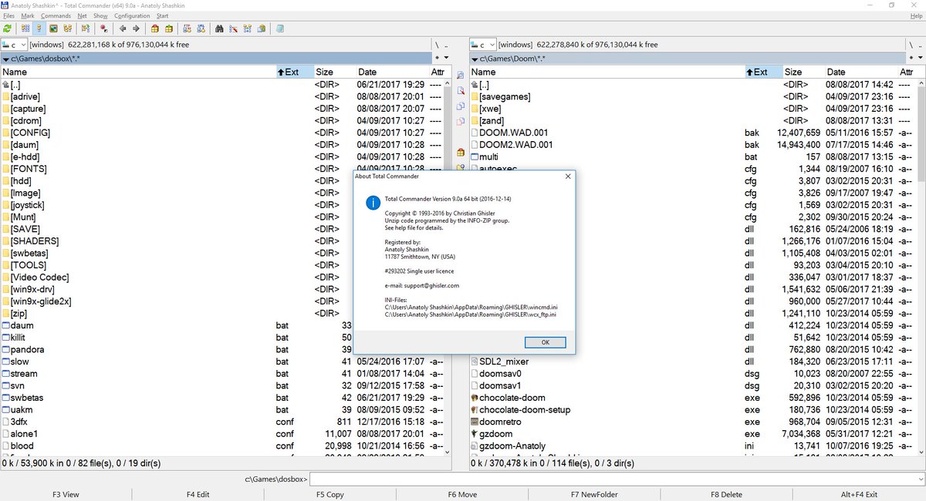926x501 pixels.
Task: Click Edit icon in vertical button bar
Action: tap(461, 91)
